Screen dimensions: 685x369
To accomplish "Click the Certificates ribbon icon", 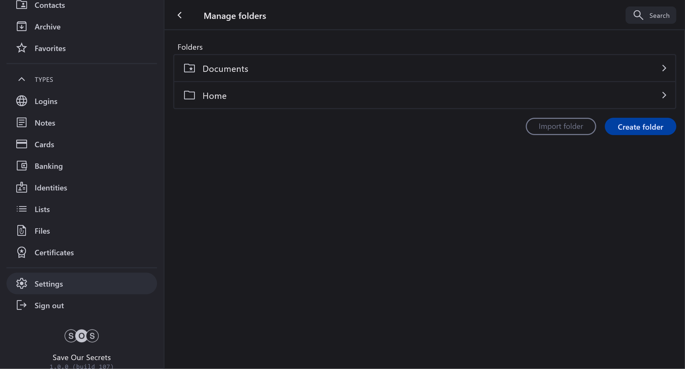I will [21, 252].
